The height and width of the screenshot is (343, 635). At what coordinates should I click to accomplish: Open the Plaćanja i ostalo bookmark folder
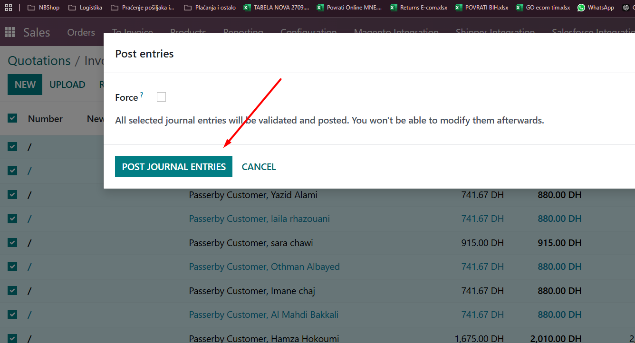[x=210, y=8]
